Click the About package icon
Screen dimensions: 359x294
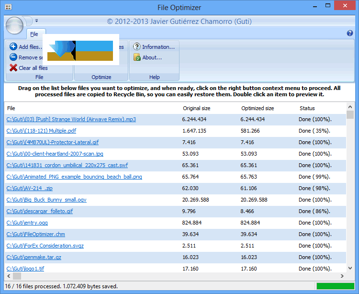coord(137,57)
